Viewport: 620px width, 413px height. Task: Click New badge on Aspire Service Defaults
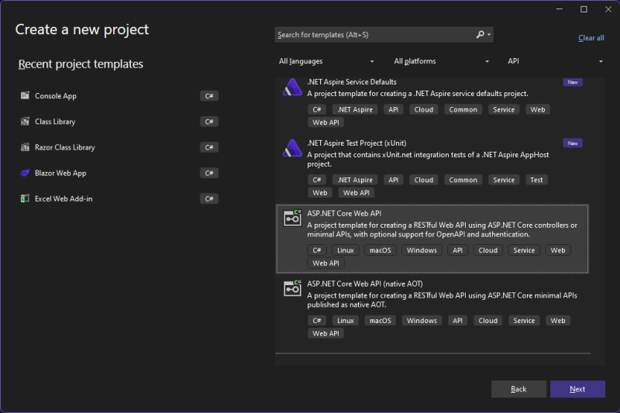[573, 82]
